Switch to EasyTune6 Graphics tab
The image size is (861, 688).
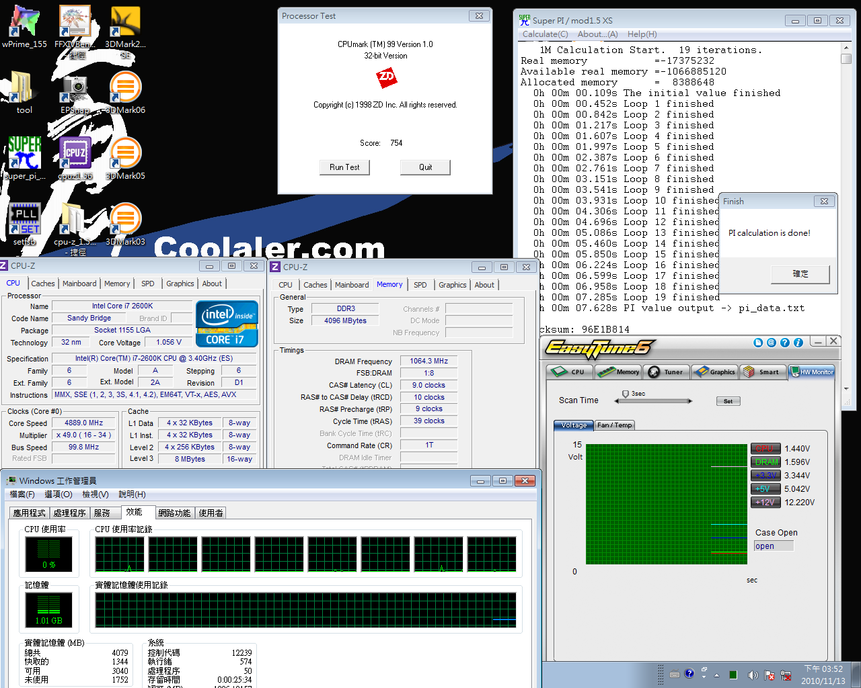point(715,372)
